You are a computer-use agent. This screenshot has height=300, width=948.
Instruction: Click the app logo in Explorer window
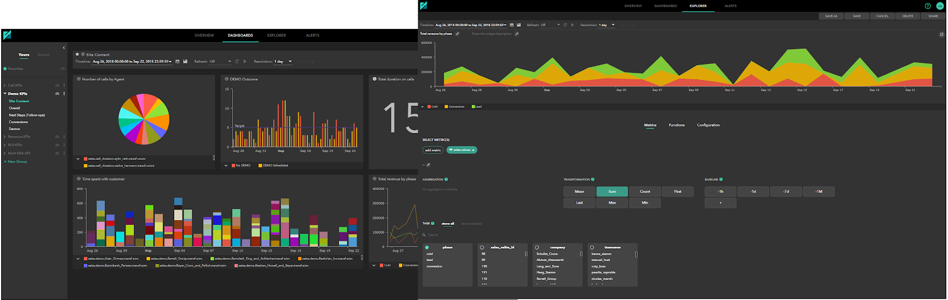(x=424, y=5)
